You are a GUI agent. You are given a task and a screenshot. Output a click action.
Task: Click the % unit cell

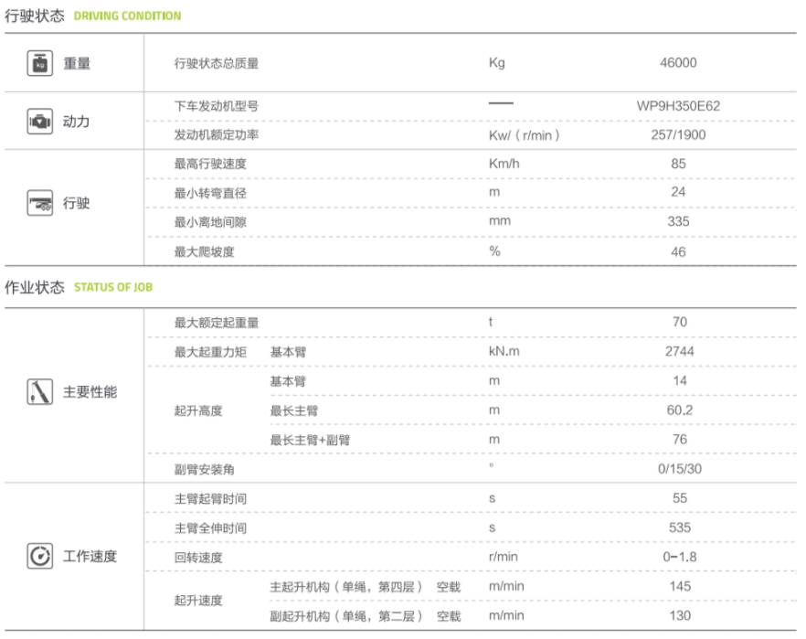pyautogui.click(x=494, y=250)
